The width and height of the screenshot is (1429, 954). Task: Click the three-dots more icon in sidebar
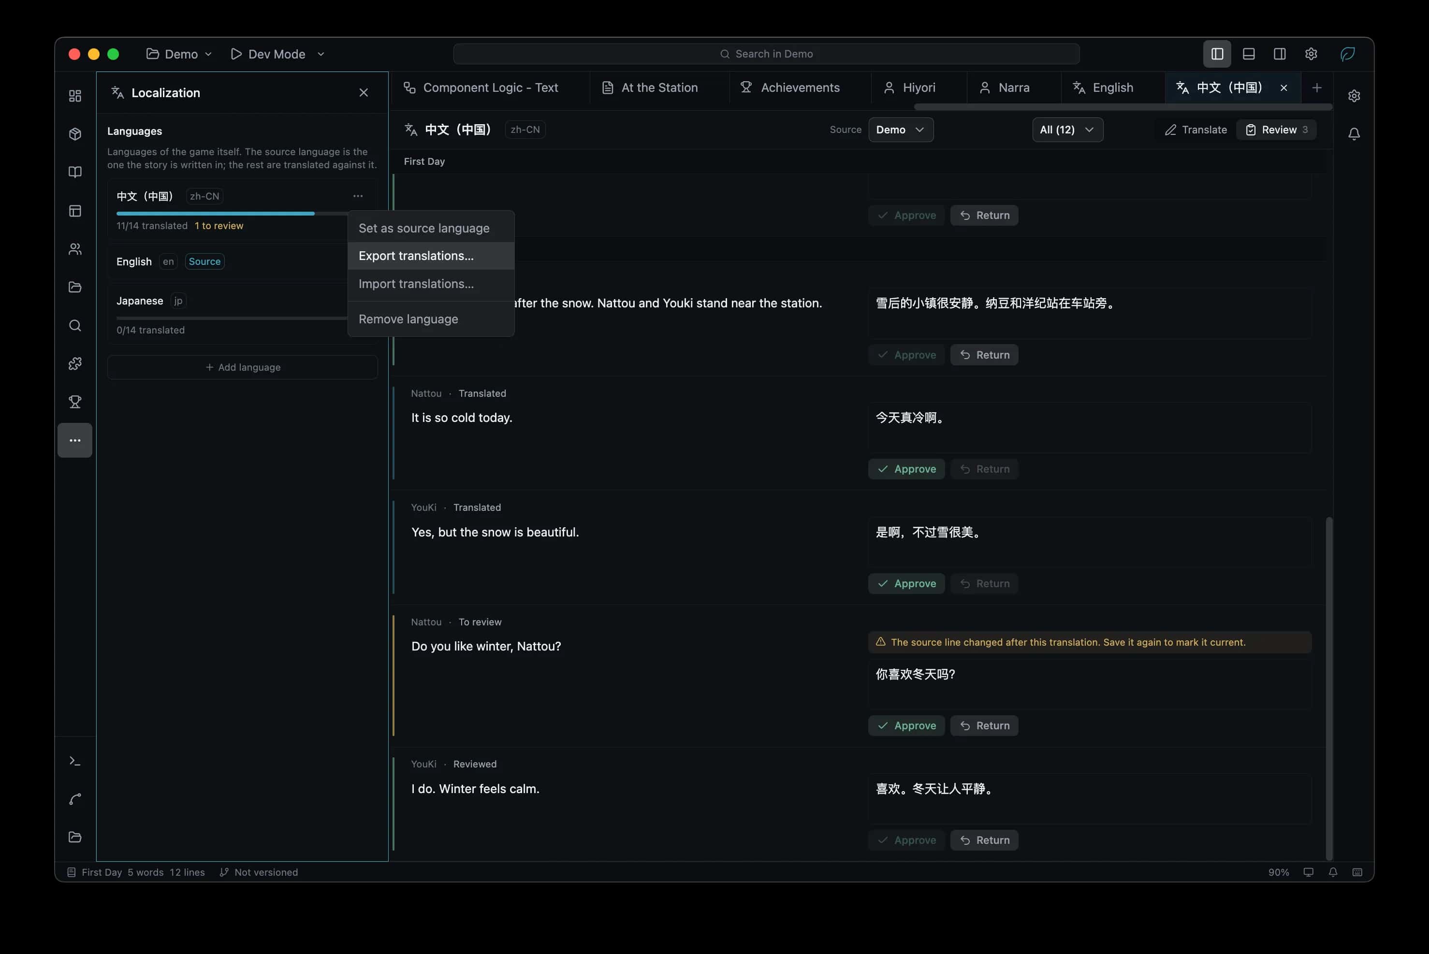point(75,440)
